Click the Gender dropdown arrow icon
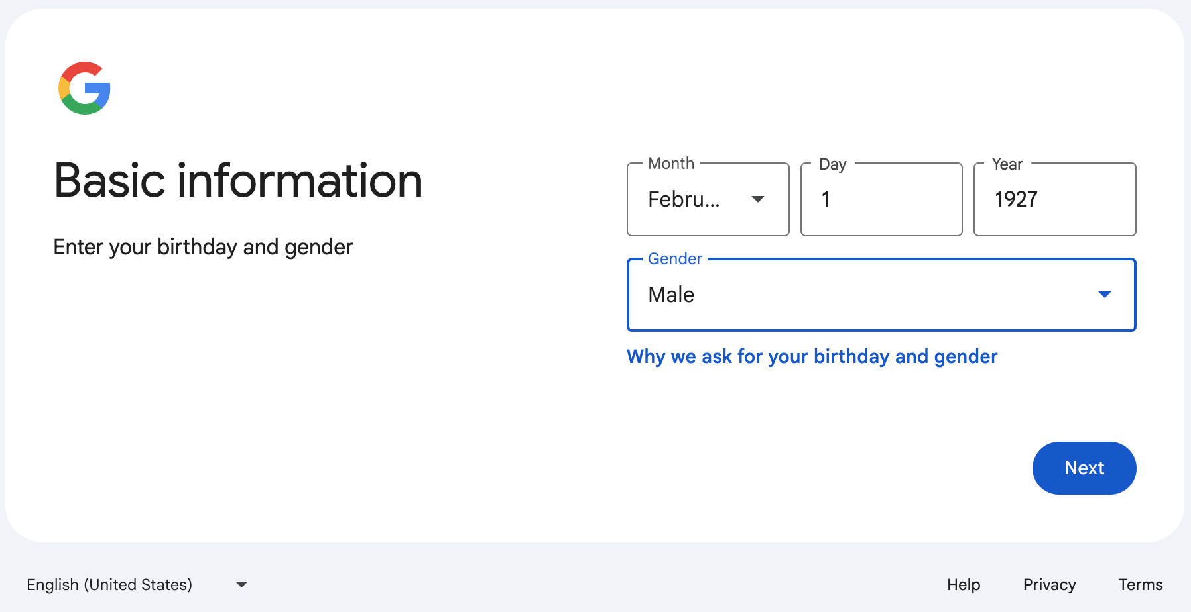Screen dimensions: 1191x612 pos(1105,295)
